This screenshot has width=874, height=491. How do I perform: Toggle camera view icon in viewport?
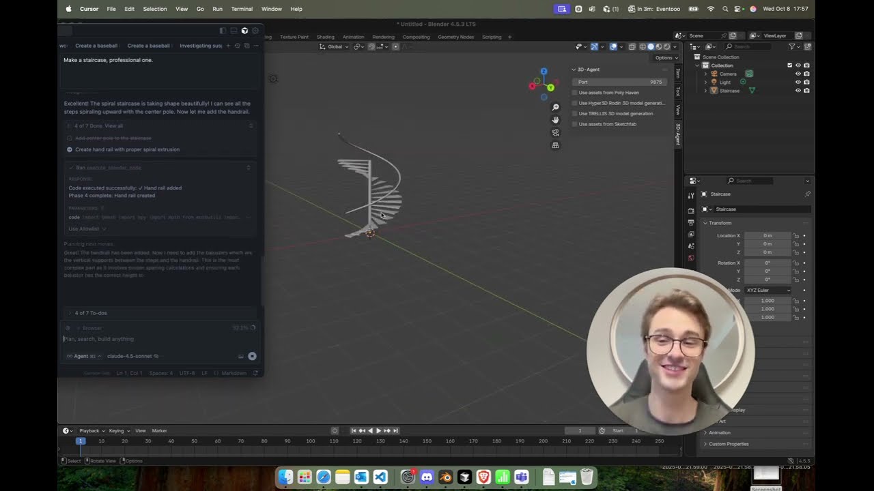click(x=556, y=132)
